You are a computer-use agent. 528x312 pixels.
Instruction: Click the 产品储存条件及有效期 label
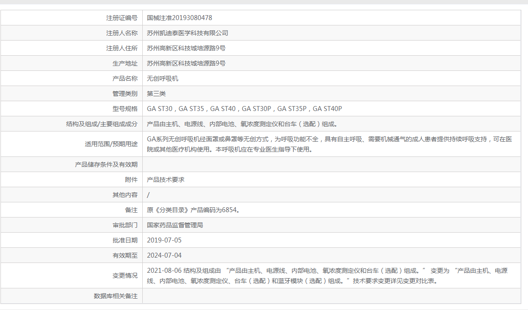click(x=106, y=164)
